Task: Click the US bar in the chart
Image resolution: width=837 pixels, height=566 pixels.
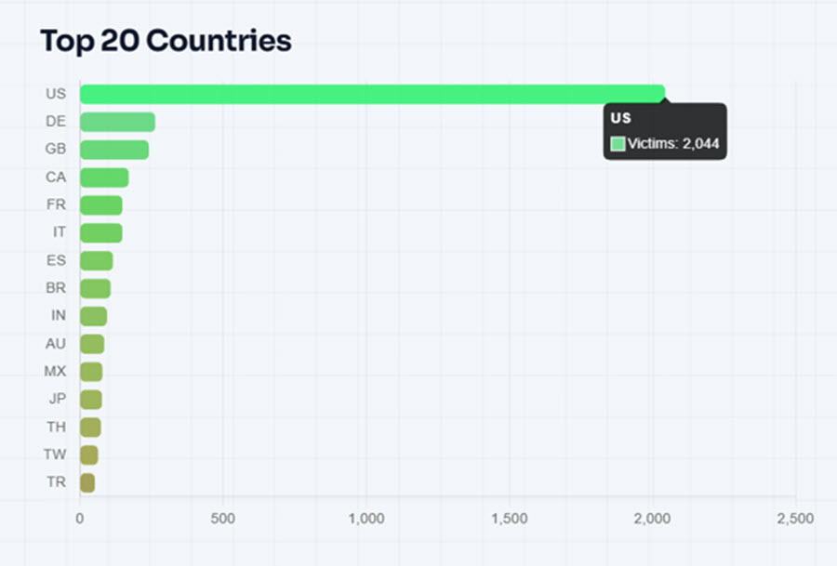Action: pos(373,95)
